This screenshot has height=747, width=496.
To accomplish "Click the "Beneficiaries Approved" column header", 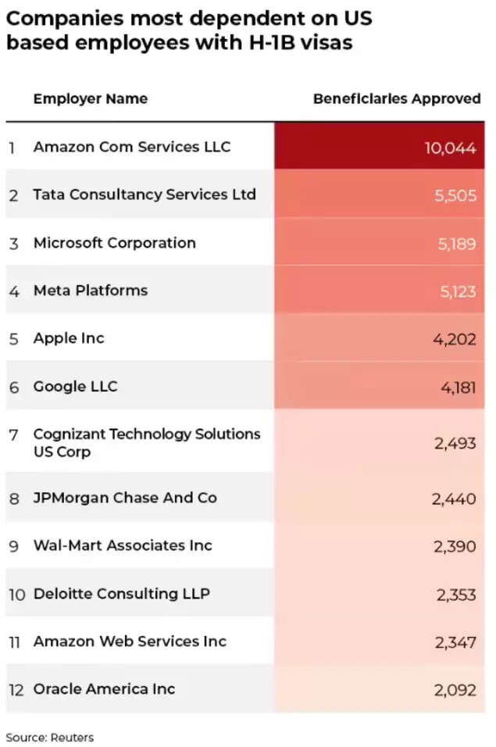I will click(x=397, y=99).
